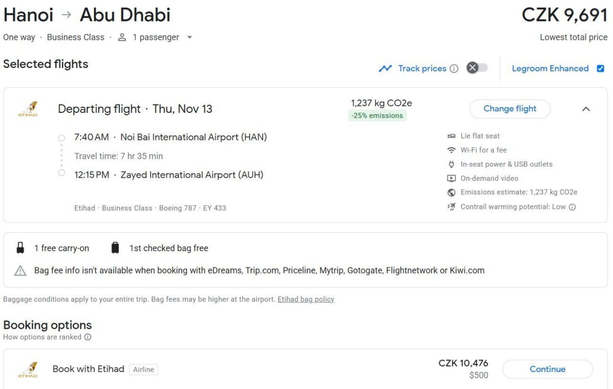Click the Etihad logo in departing flight
Screen dimensions: 613x389
(x=28, y=109)
